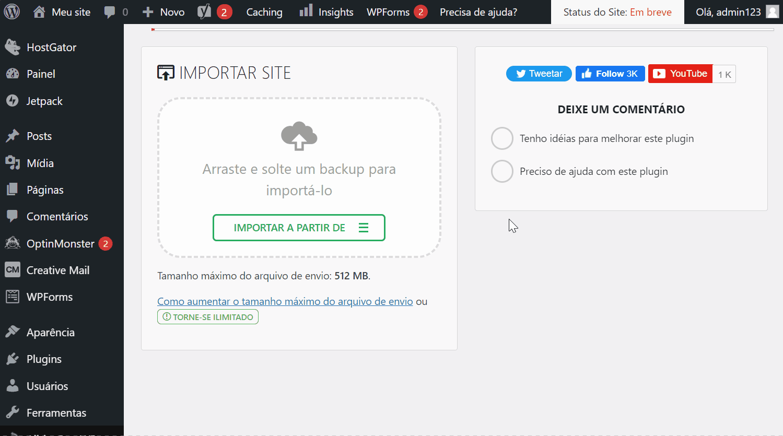Click the cloud upload icon
The image size is (783, 436).
point(299,136)
